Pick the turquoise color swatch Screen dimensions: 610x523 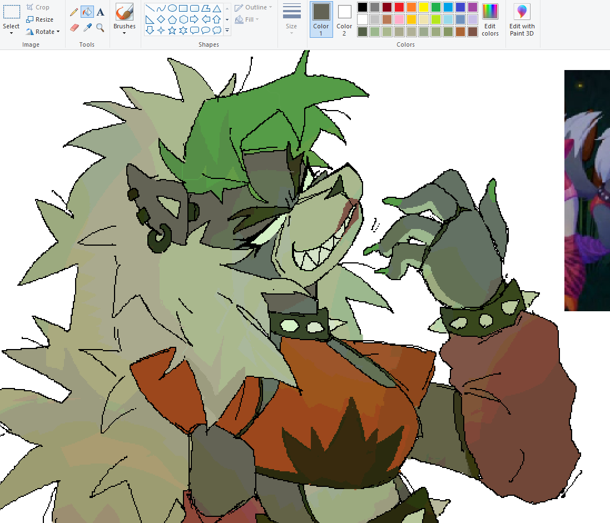(448, 7)
